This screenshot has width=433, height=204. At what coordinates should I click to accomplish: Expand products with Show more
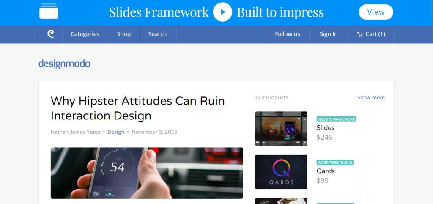[371, 98]
